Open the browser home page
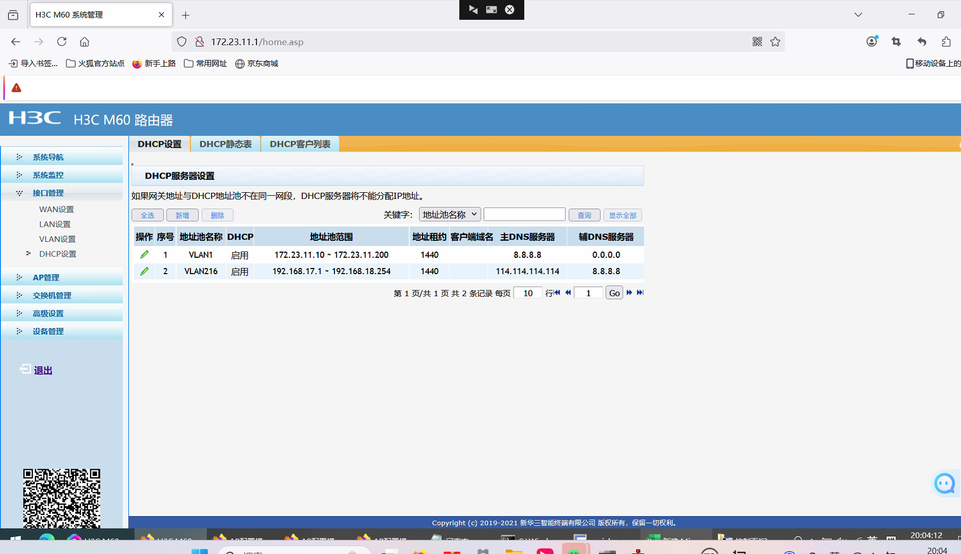961x554 pixels. pyautogui.click(x=84, y=42)
